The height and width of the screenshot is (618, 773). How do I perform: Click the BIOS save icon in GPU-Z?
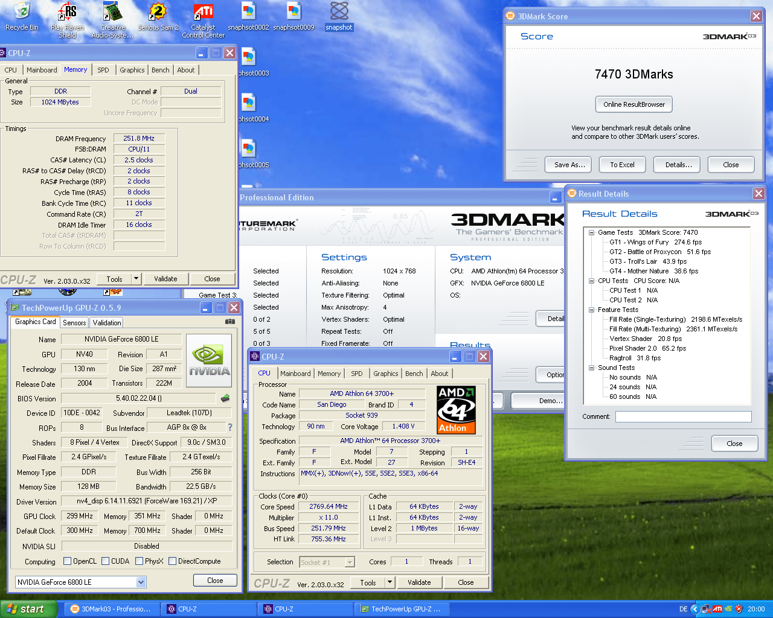(225, 398)
